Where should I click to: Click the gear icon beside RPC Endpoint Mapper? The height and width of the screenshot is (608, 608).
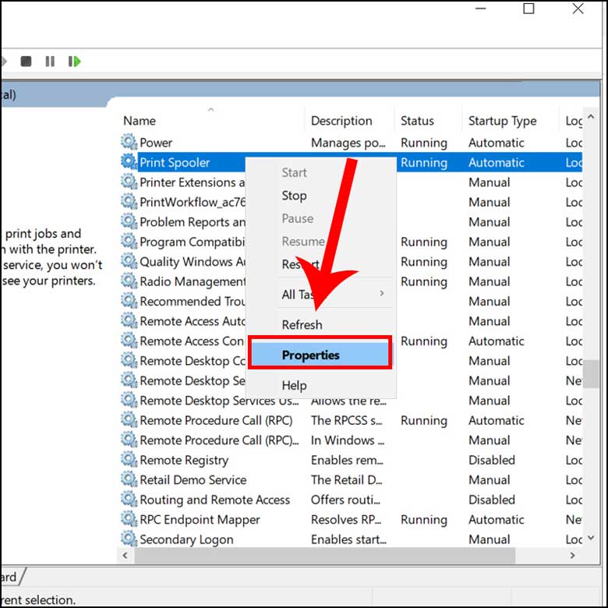pyautogui.click(x=129, y=520)
